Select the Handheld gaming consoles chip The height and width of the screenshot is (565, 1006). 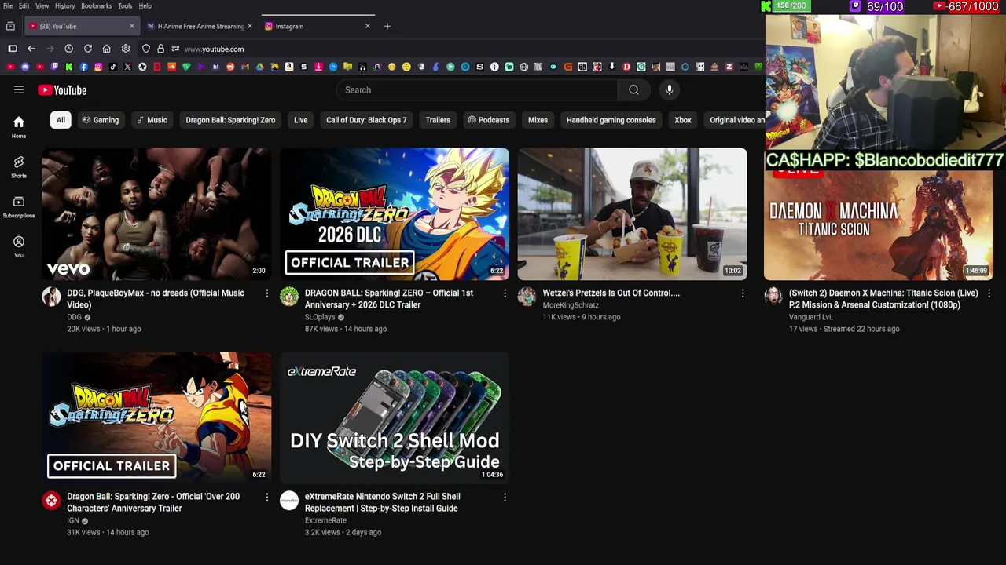click(x=611, y=120)
